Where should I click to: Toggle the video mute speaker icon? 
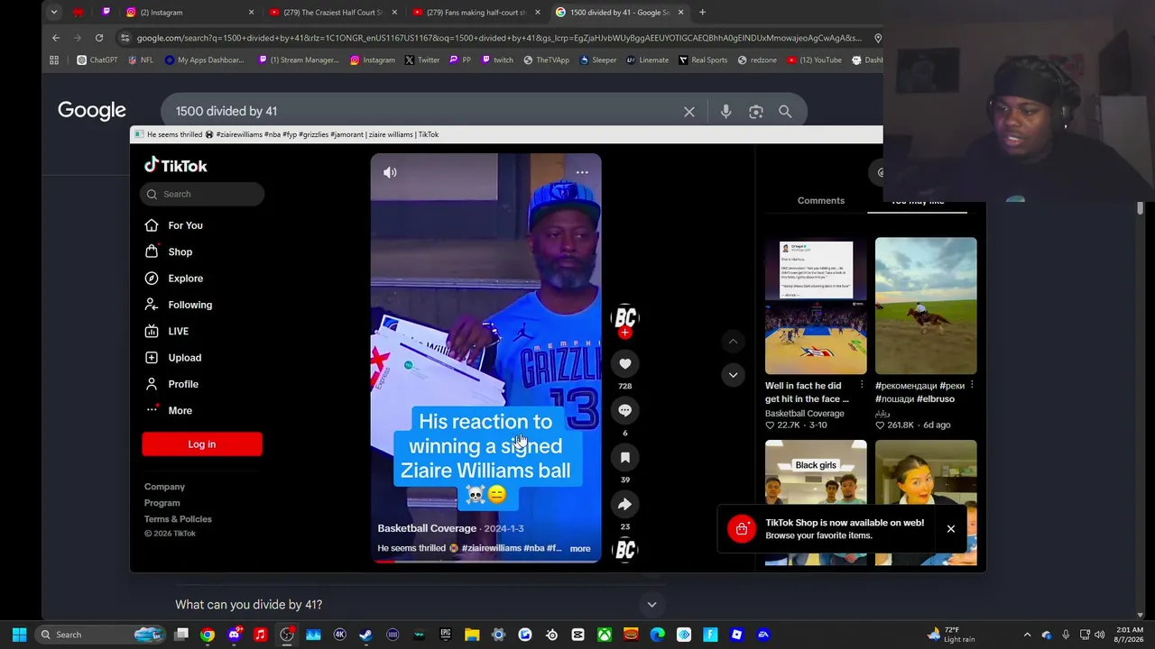tap(390, 172)
